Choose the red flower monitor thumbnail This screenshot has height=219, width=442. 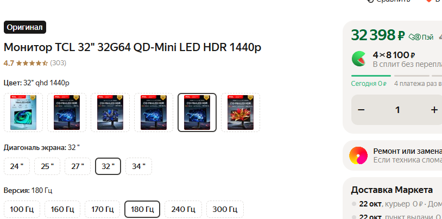coord(241,112)
